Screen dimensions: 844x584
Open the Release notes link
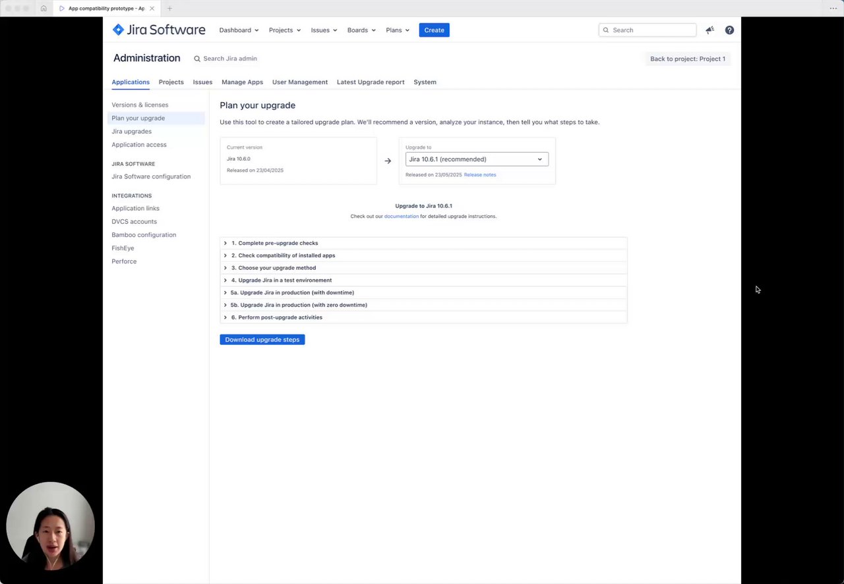[x=480, y=175]
